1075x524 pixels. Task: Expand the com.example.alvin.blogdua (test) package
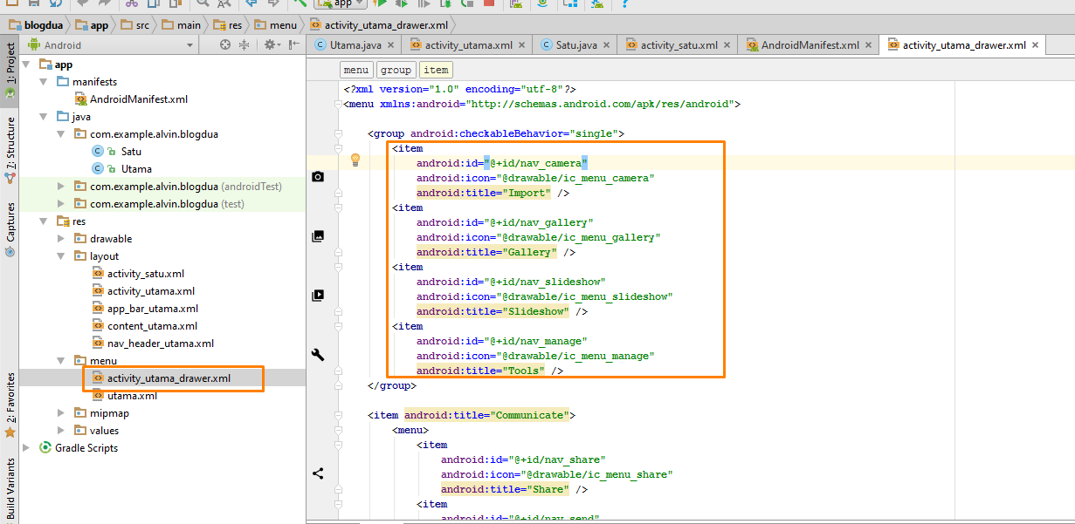[x=61, y=204]
